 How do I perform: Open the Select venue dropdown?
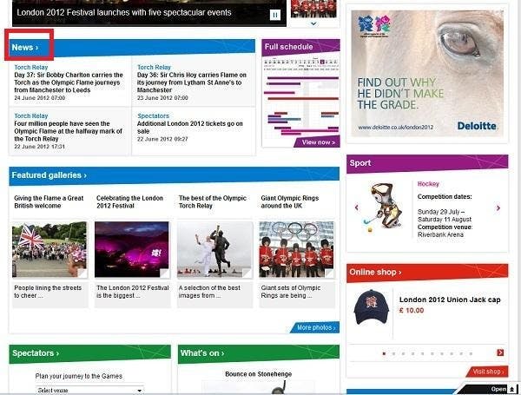point(89,390)
